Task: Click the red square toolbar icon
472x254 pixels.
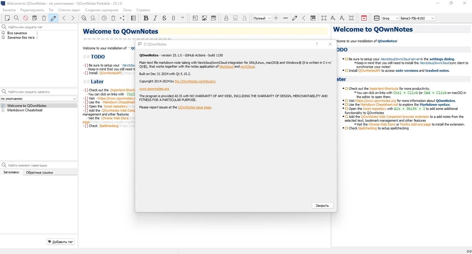Action: pyautogui.click(x=364, y=18)
